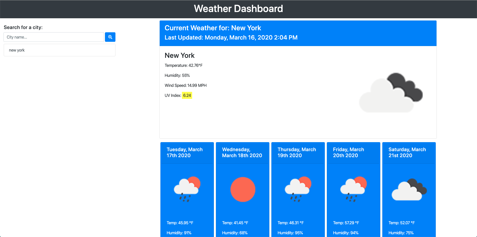Click the Wind Speed: 14.99 MPH reading
This screenshot has width=477, height=237.
pyautogui.click(x=185, y=85)
